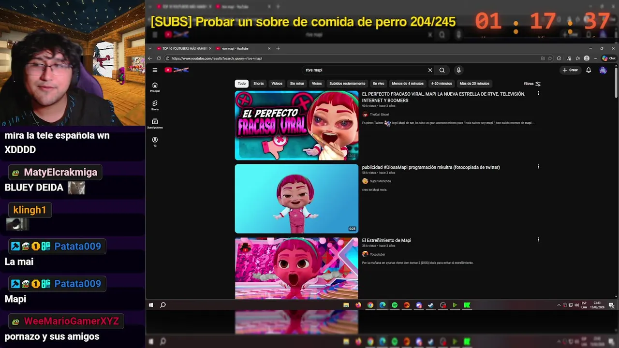The width and height of the screenshot is (619, 348).
Task: Open the YouTube notifications bell
Action: point(589,70)
